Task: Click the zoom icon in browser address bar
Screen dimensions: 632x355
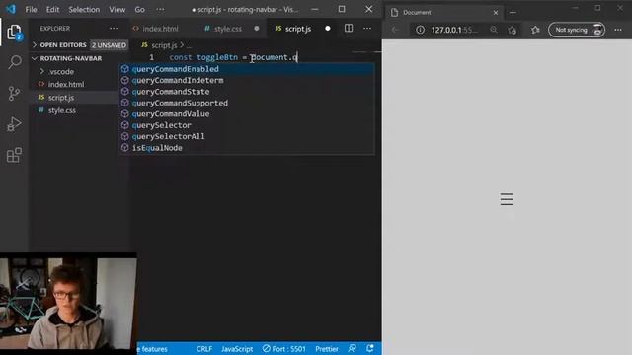Action: 494,30
